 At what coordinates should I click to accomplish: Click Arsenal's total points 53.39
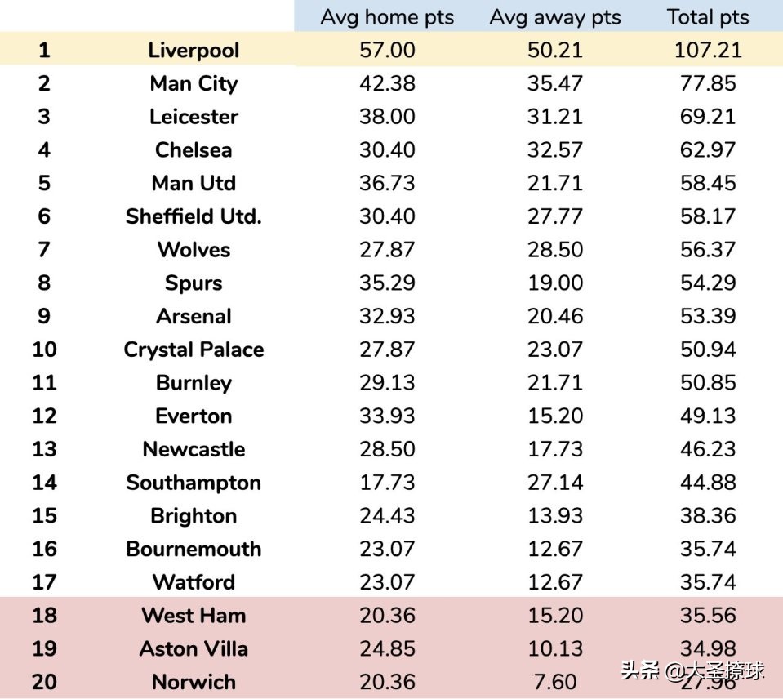click(708, 316)
